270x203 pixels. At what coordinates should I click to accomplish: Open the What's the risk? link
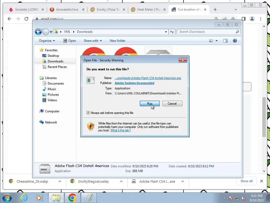pyautogui.click(x=120, y=130)
